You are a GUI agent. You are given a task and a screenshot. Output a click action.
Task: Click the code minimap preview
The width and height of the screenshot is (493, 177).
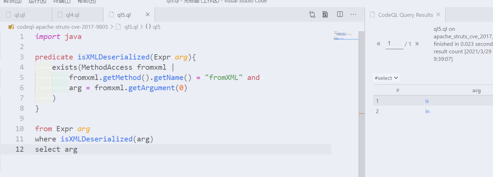[x=345, y=36]
